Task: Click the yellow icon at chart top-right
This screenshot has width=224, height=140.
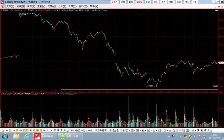Action: click(x=216, y=10)
